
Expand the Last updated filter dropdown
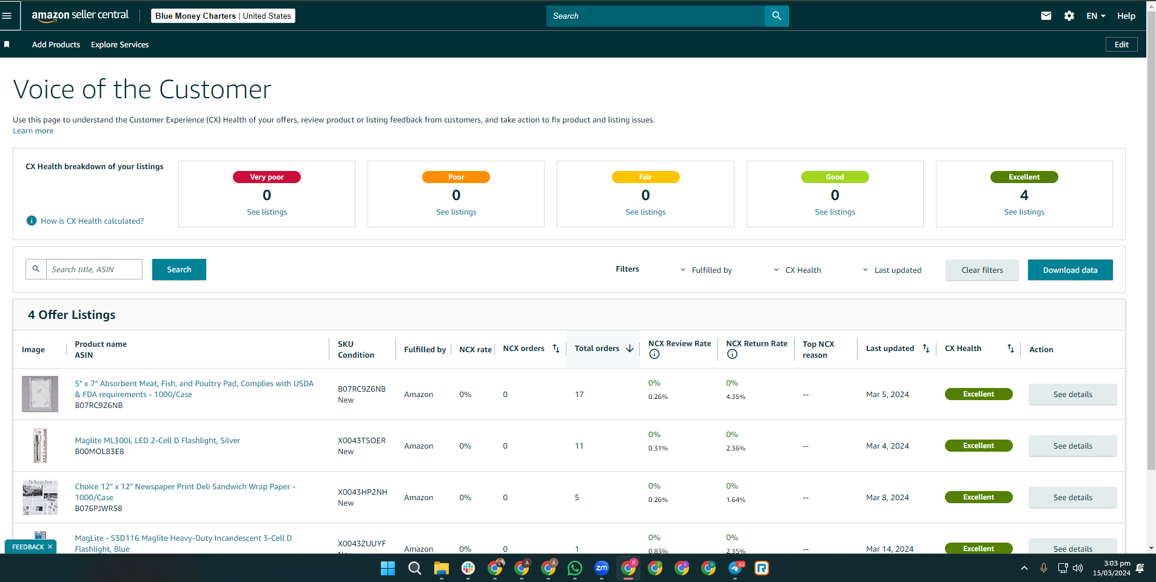pos(892,270)
